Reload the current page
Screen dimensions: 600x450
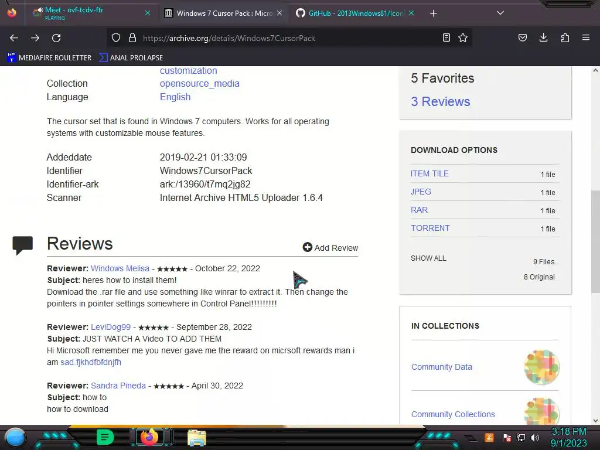tap(56, 38)
